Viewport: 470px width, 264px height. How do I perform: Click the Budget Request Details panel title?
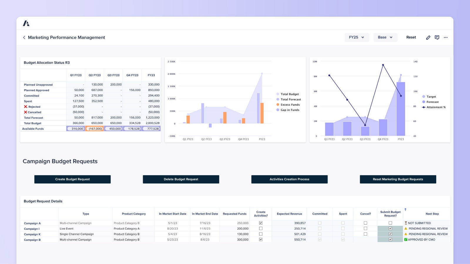click(x=43, y=201)
